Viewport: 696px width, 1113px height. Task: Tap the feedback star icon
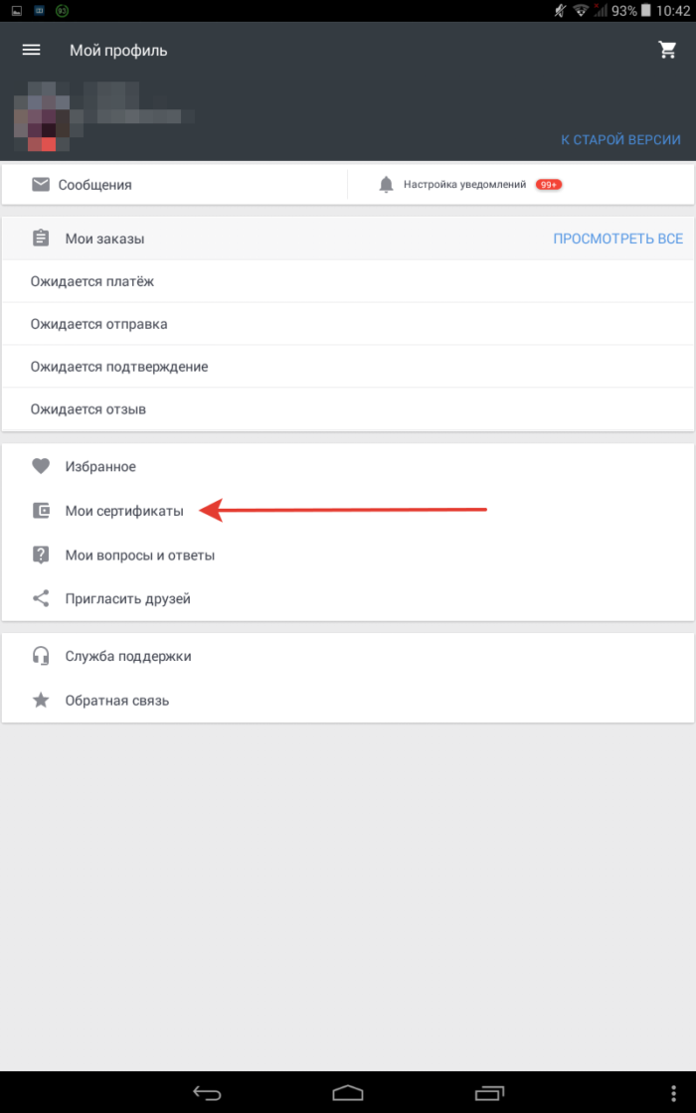(41, 701)
